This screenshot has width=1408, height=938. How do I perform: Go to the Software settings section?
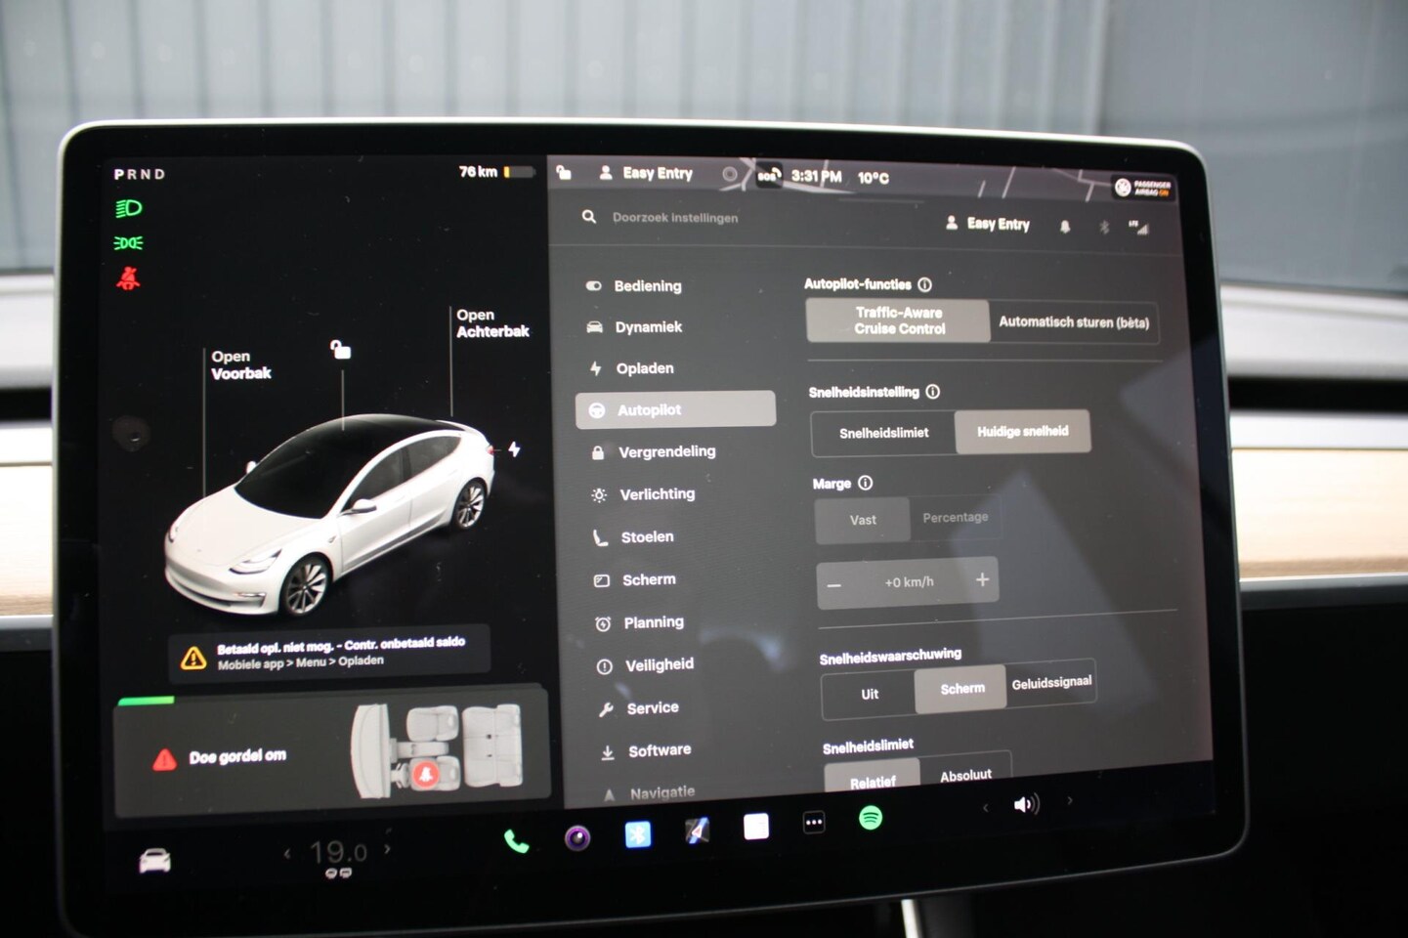tap(659, 750)
